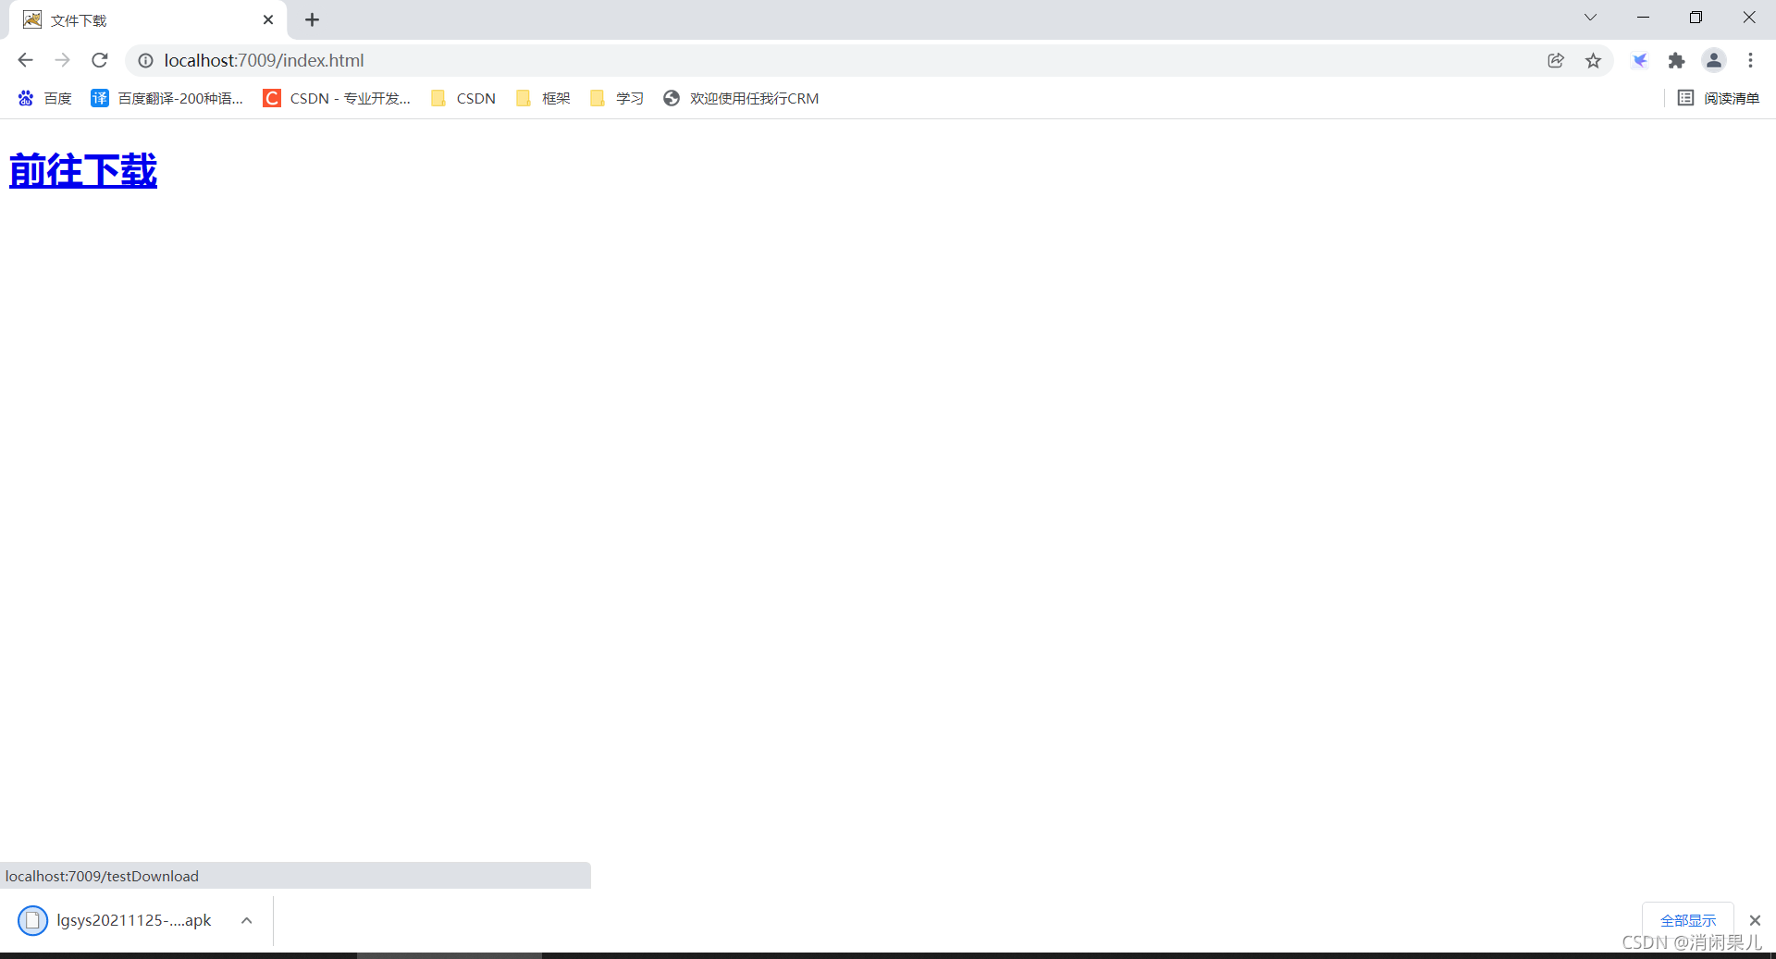
Task: Close the downloads bar
Action: (x=1755, y=920)
